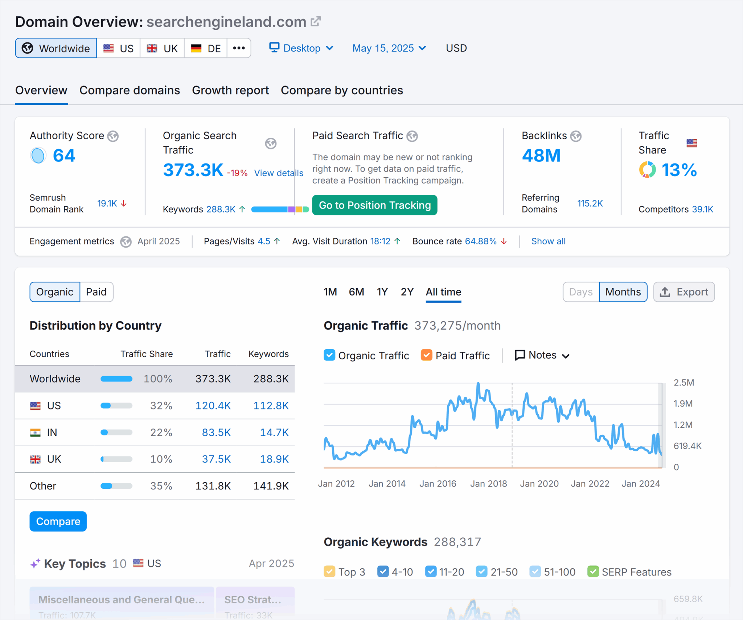Screen dimensions: 743x620
Task: Switch to Compare domains tab
Action: 130,90
